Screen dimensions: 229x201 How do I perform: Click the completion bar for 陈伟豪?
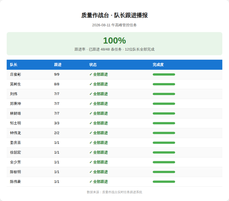coord(164,182)
